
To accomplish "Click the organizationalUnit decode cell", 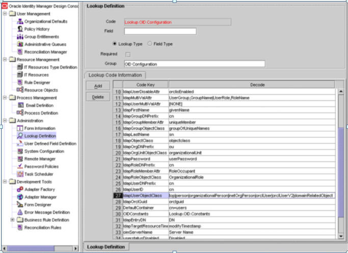I will click(252, 153).
